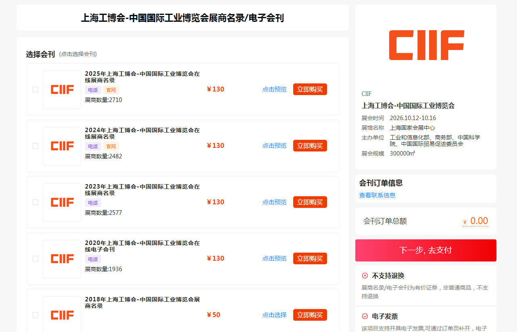Click the CIIF logo for 2024 exhibitor list
Screen dimensions: 517x332
62,146
